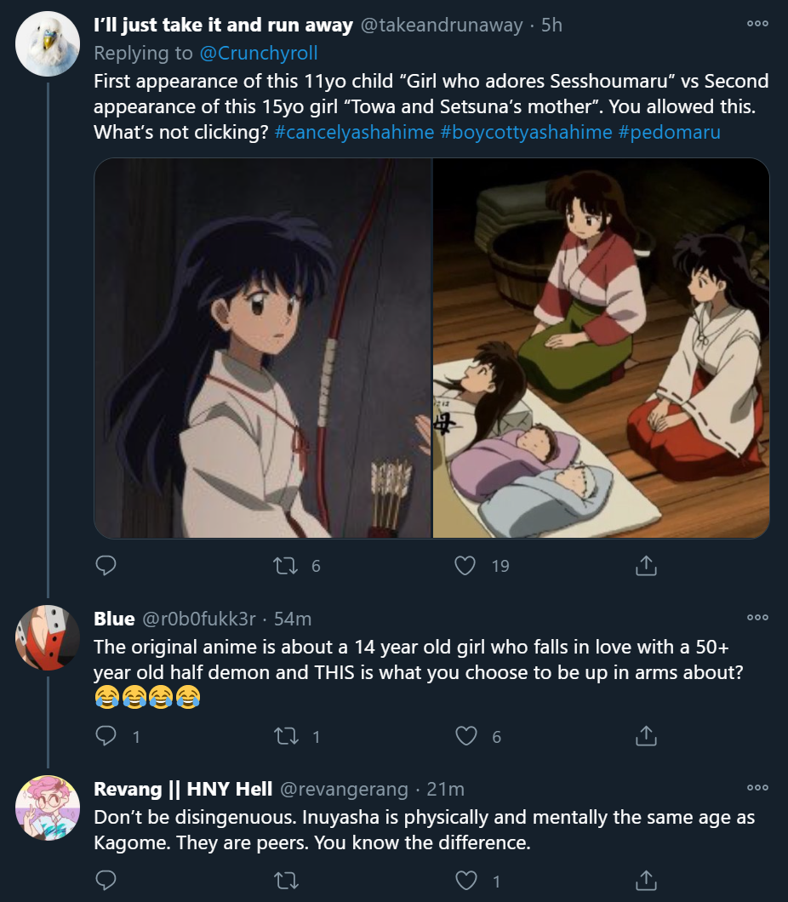Open more options menu on Blue's tweet
The width and height of the screenshot is (788, 902).
pos(757,617)
